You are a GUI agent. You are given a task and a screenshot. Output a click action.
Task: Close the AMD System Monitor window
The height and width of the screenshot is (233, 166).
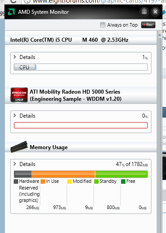155,12
